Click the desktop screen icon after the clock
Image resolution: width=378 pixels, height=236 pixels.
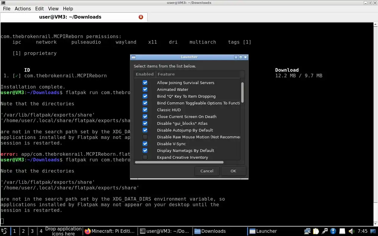click(374, 231)
